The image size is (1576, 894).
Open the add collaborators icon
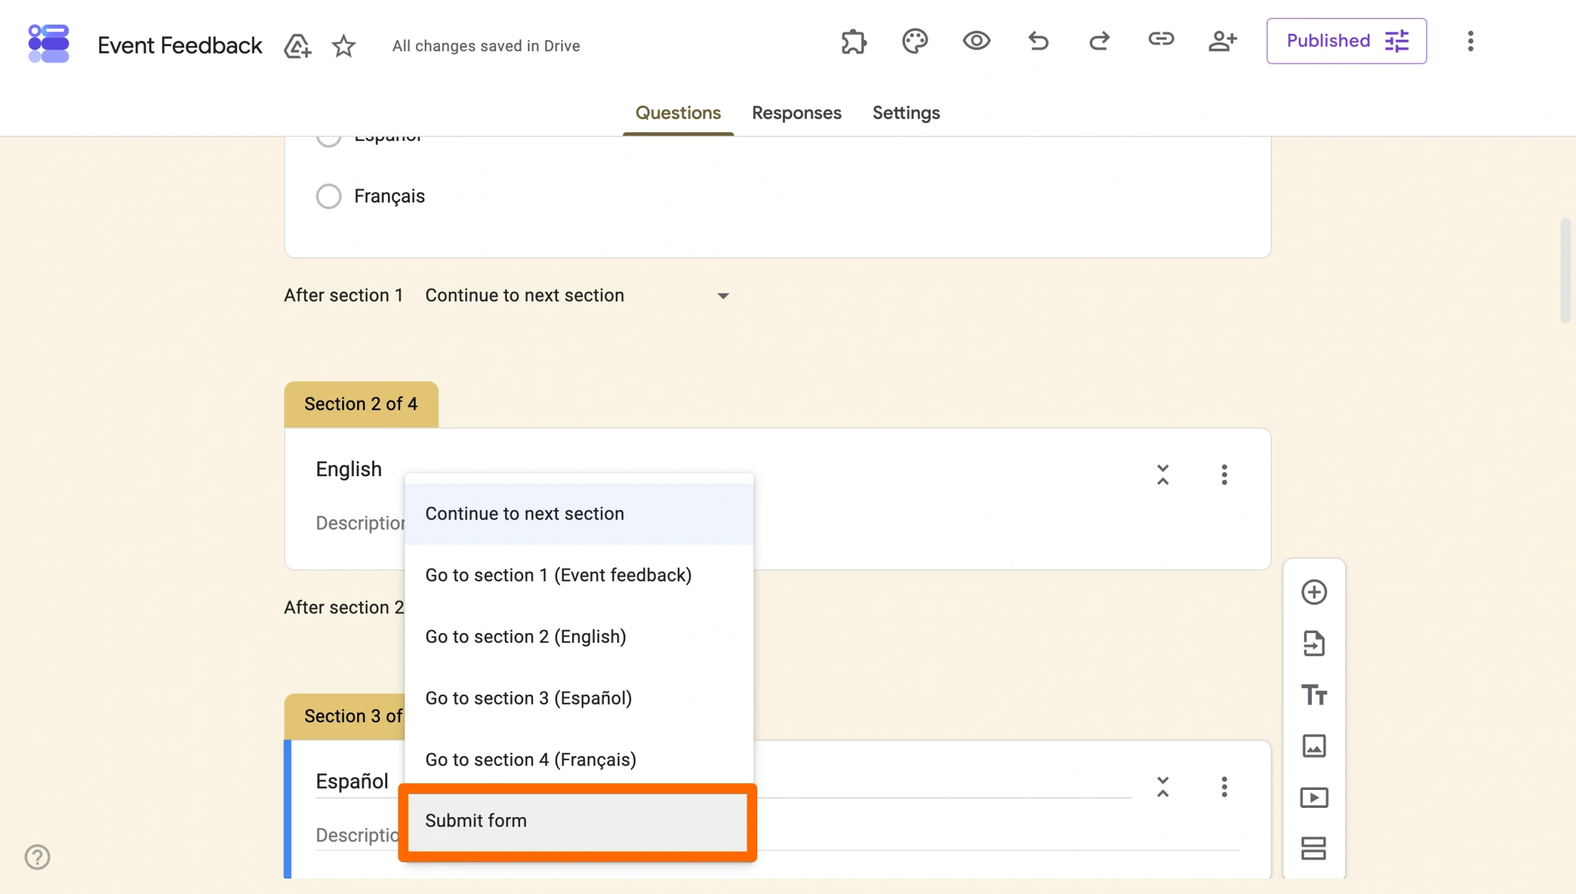pos(1223,41)
